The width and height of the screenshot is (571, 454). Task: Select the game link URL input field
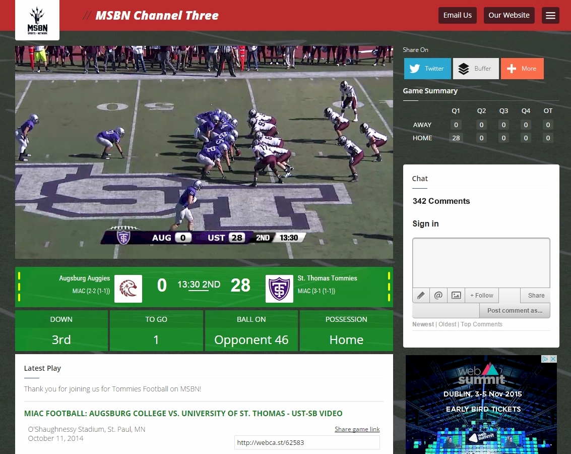pos(307,442)
